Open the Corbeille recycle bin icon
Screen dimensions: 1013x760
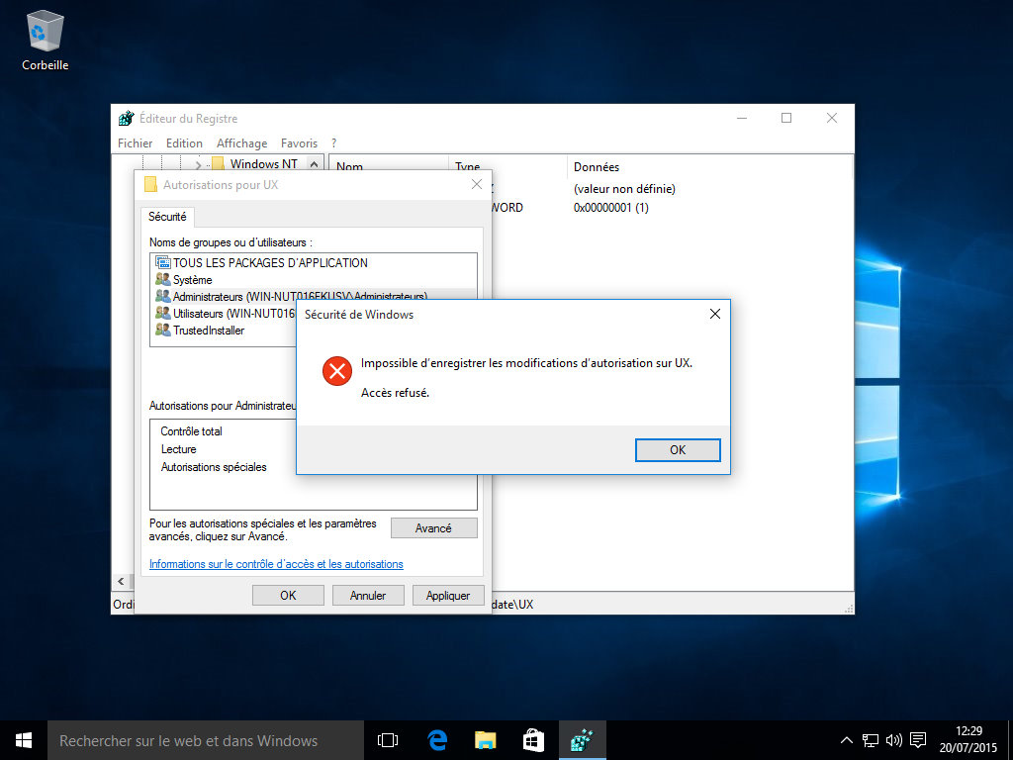pyautogui.click(x=45, y=38)
